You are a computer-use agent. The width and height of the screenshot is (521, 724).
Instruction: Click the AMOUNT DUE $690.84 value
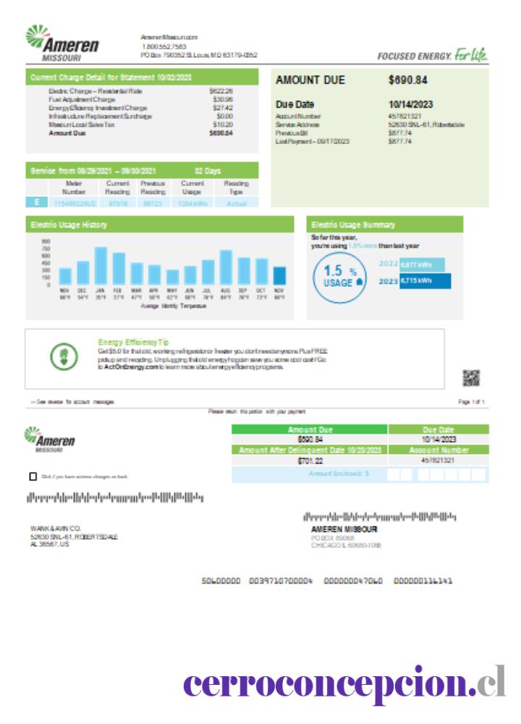pos(408,80)
